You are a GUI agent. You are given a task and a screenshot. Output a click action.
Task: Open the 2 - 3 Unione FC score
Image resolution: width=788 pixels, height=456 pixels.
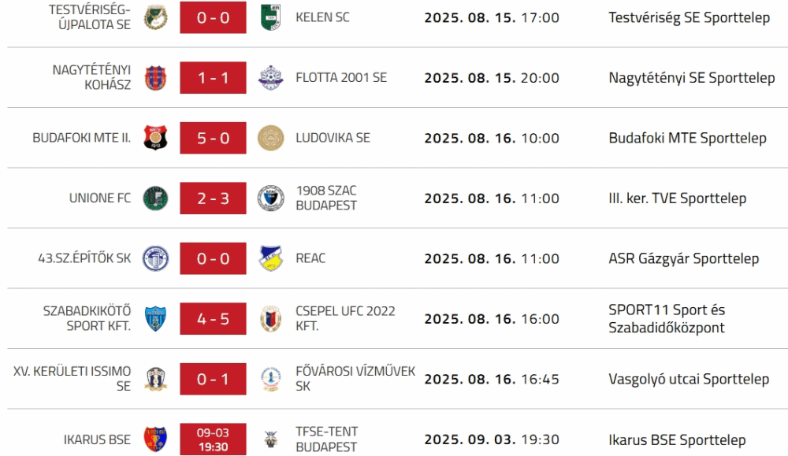(213, 198)
